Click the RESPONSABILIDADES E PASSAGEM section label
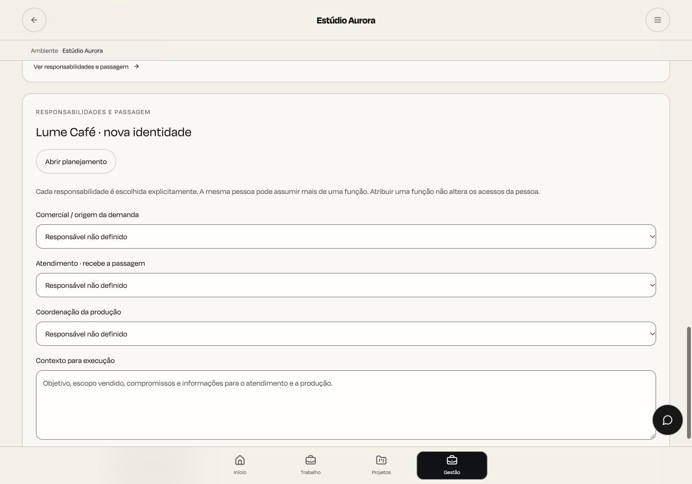This screenshot has width=692, height=484. click(x=93, y=112)
